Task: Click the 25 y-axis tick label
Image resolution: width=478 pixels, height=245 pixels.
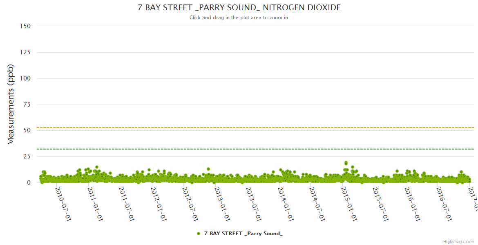Action: coord(27,156)
